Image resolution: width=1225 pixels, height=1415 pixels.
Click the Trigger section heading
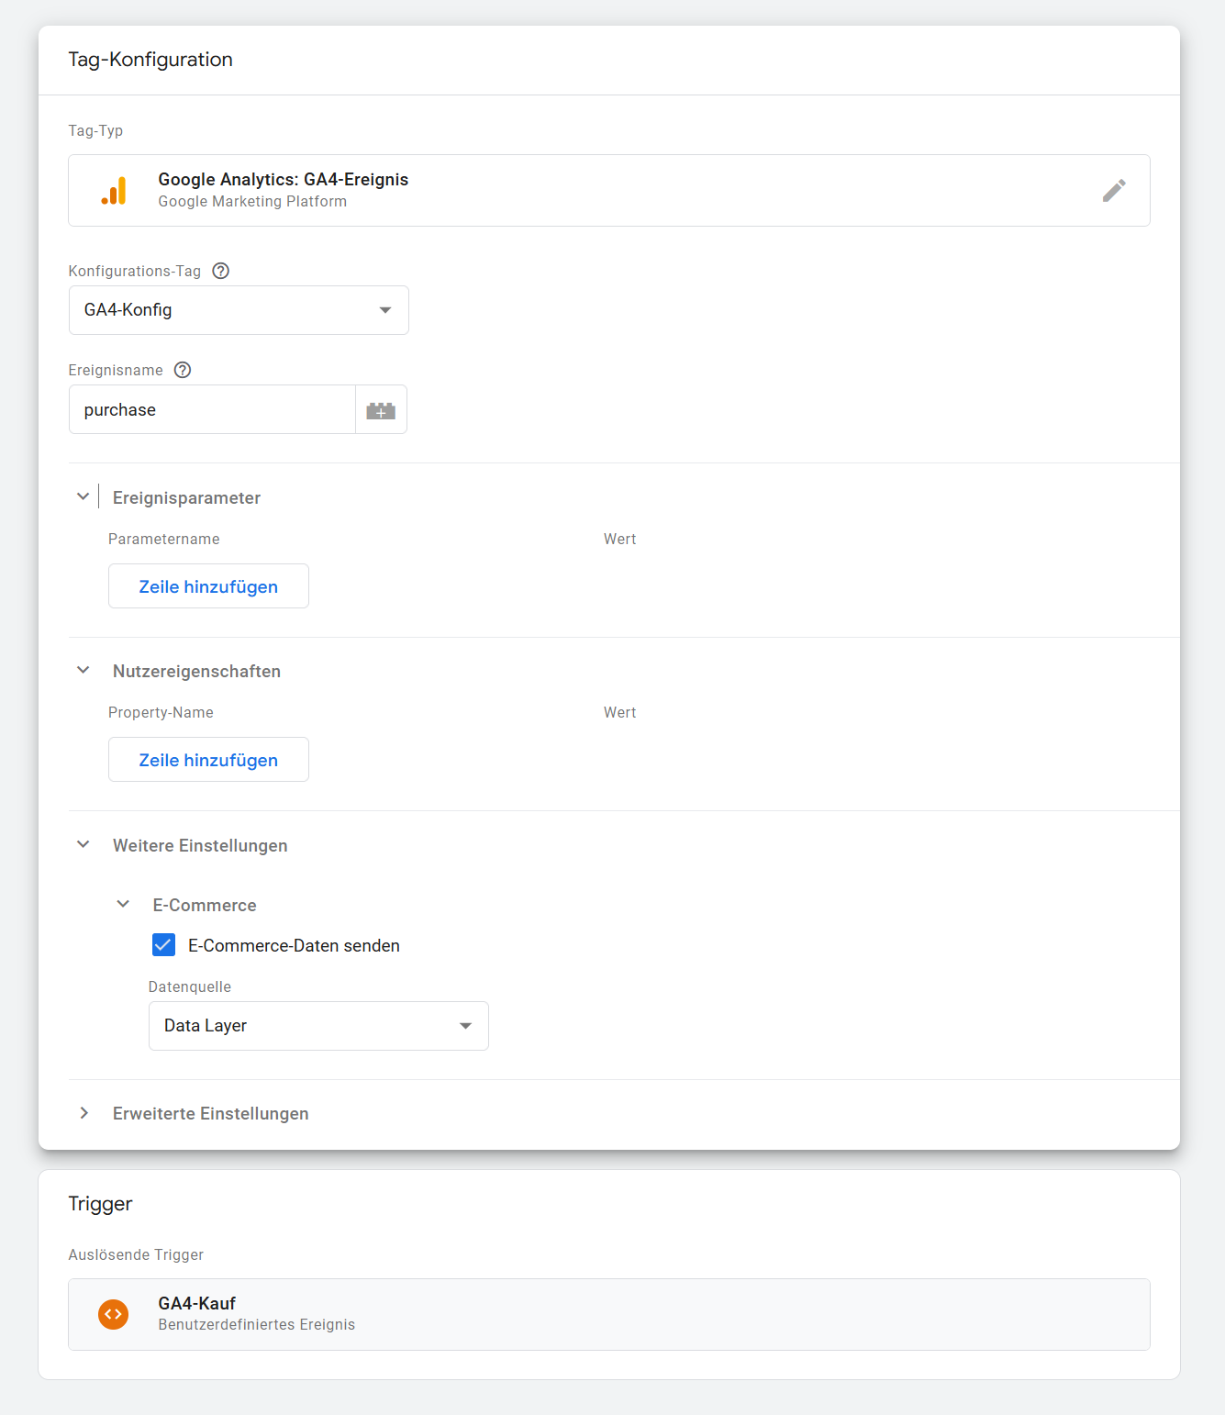click(x=100, y=1204)
